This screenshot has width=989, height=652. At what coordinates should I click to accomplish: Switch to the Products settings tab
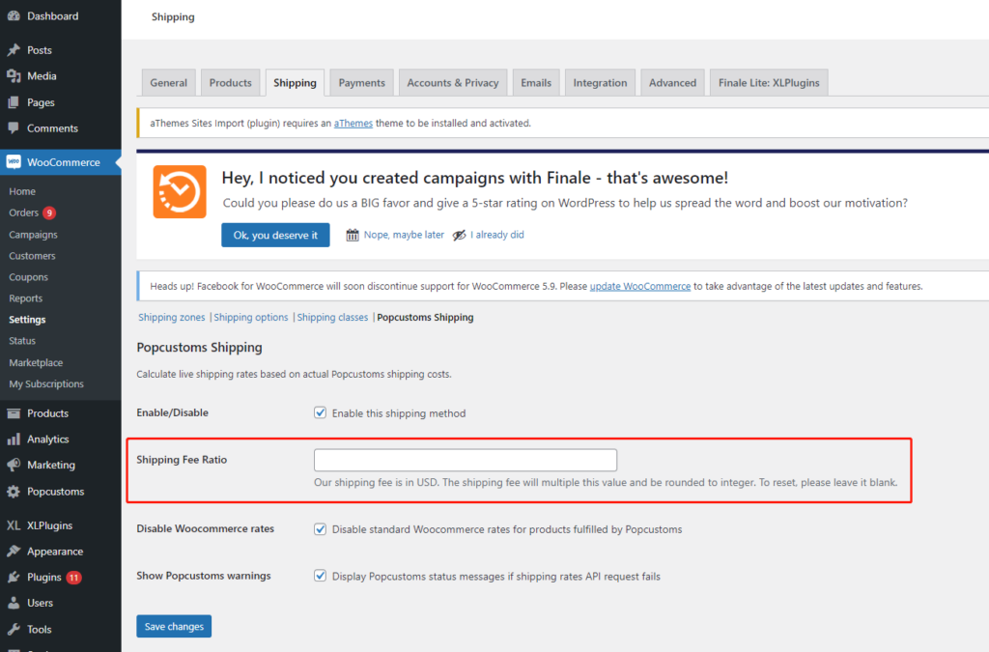click(x=230, y=83)
